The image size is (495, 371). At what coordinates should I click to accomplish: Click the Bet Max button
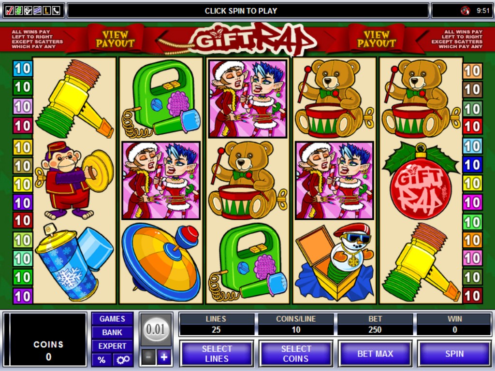tap(375, 354)
